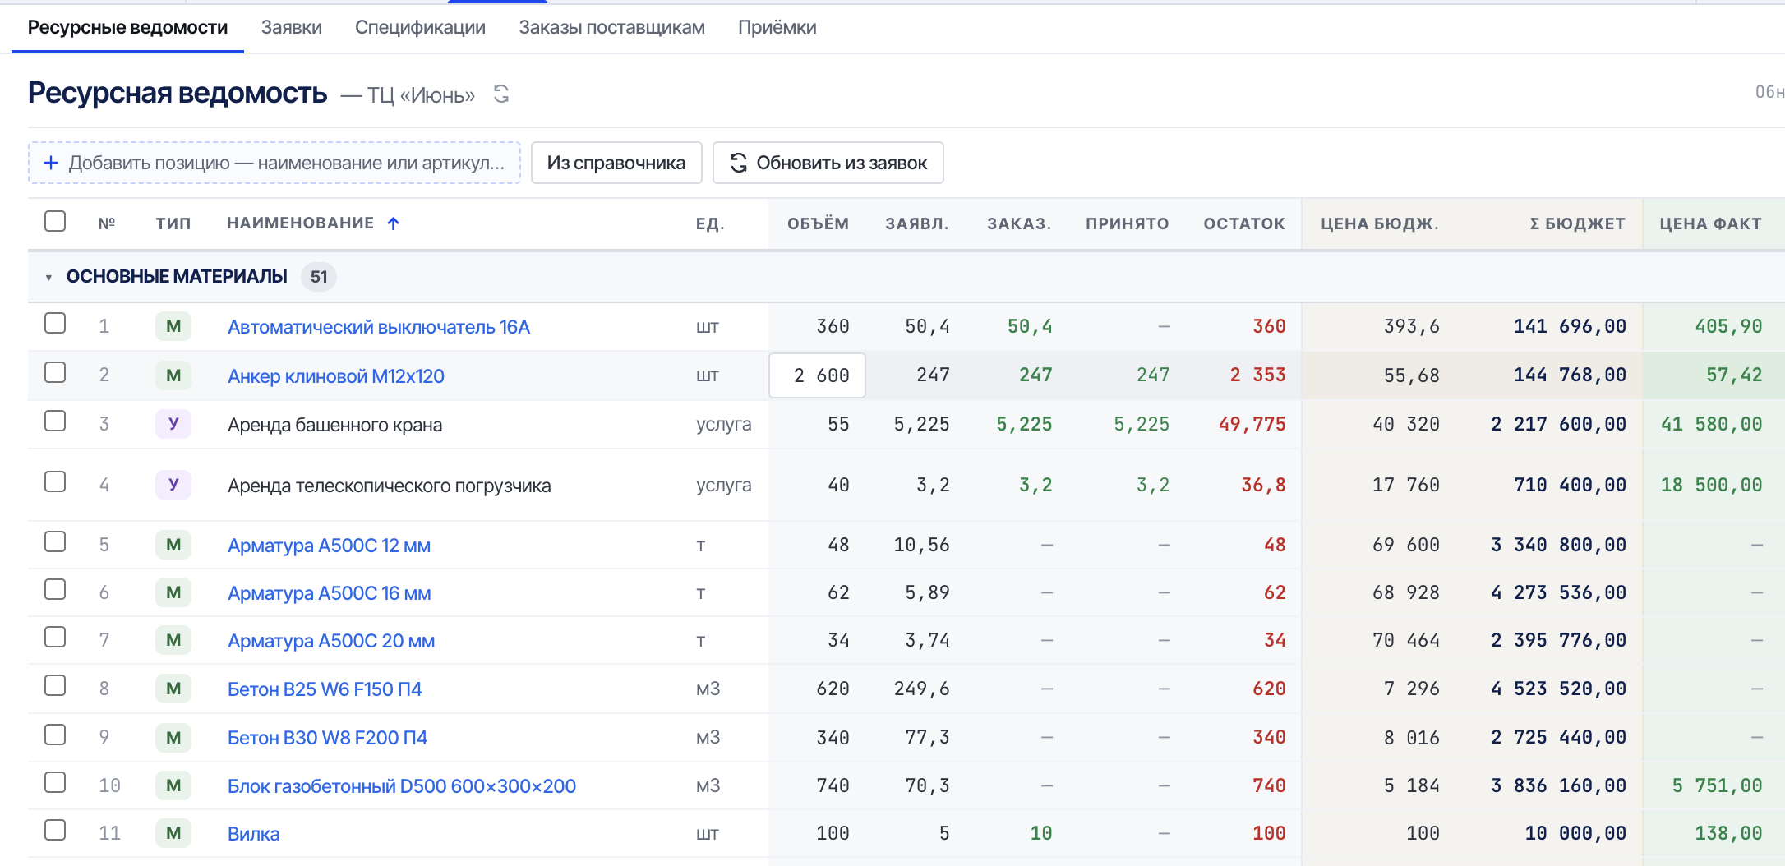The image size is (1785, 866).
Task: Click the М type badge for Автоматический выключатель
Action: [173, 326]
